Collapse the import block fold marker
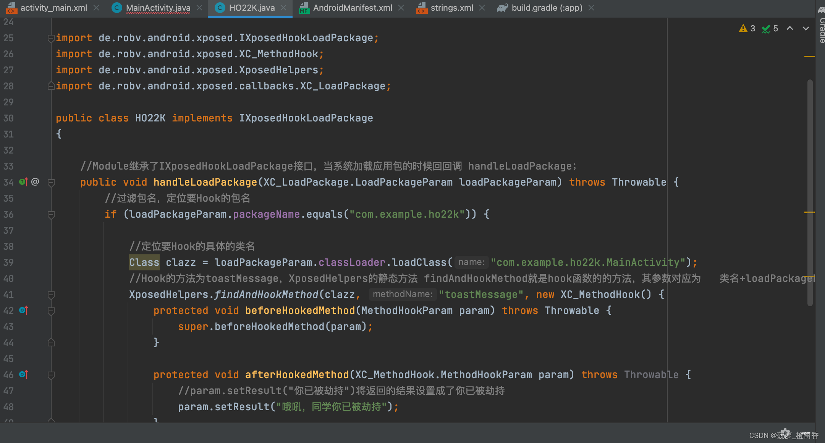 tap(51, 38)
